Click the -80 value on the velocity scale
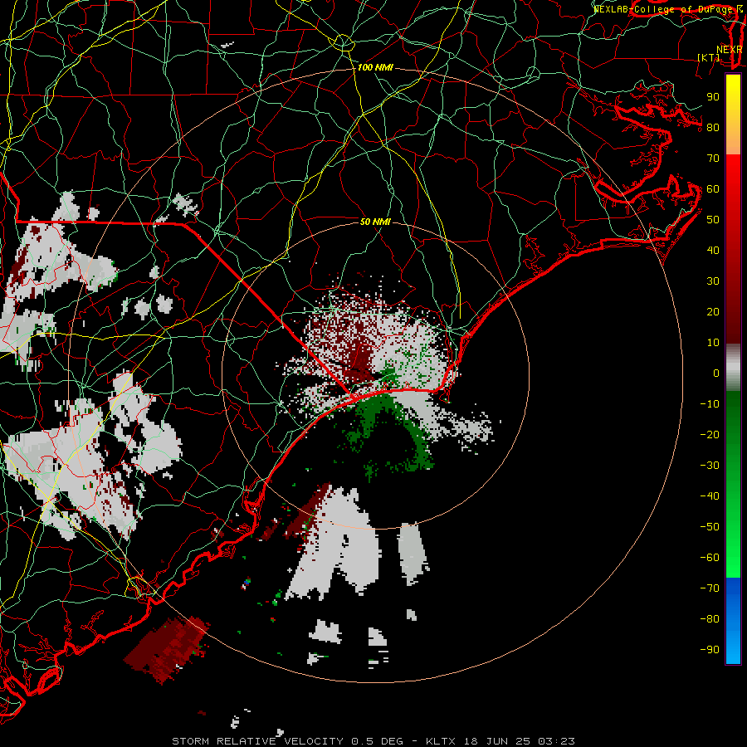Screen dimensions: 747x747 tap(710, 619)
